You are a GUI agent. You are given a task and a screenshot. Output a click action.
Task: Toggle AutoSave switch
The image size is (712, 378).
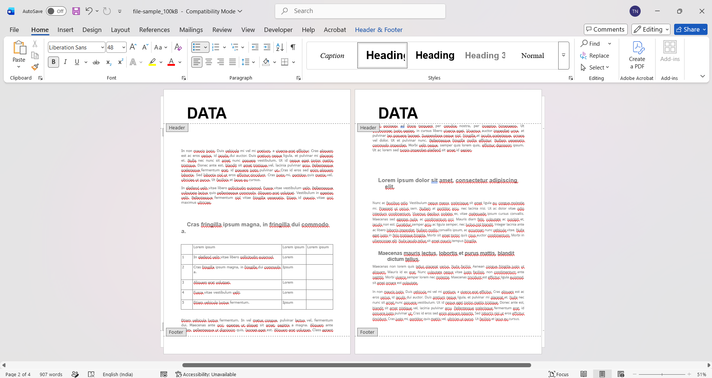(x=56, y=11)
